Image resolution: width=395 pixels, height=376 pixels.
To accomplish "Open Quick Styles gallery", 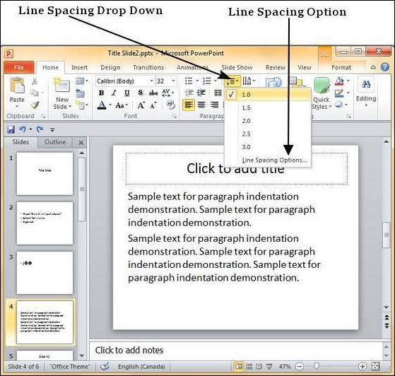I will tap(322, 93).
